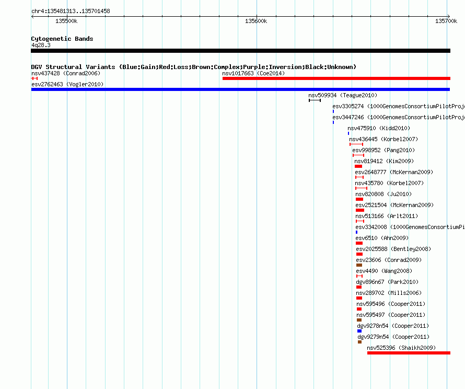Click esv2521504 (McKernan2009) label
Screen dimensions: 465x389
[394, 205]
